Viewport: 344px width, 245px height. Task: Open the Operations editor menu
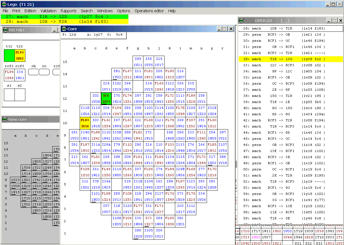[149, 11]
